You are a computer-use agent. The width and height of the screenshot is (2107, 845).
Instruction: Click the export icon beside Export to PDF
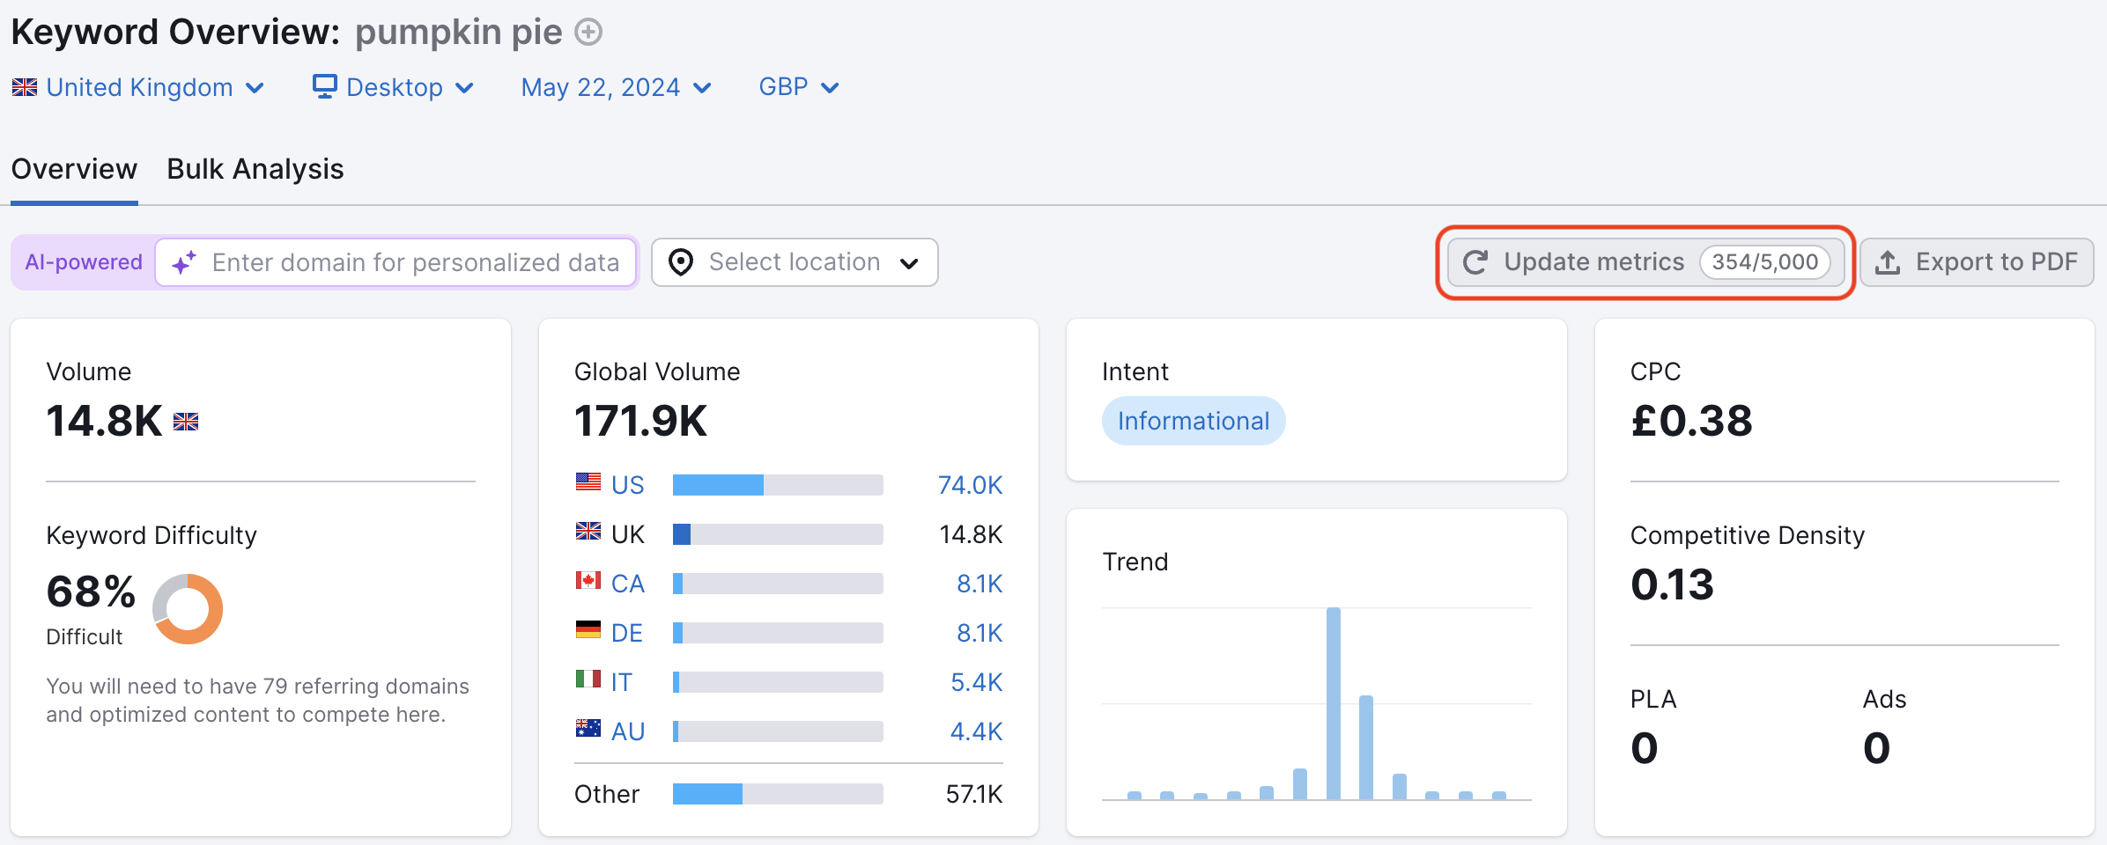pos(1888,261)
